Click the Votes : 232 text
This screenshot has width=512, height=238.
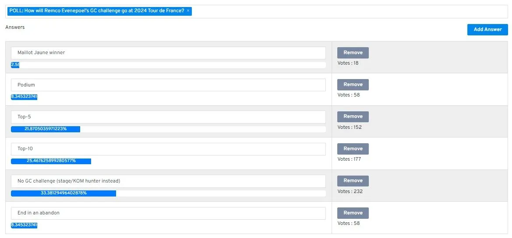[x=350, y=191]
